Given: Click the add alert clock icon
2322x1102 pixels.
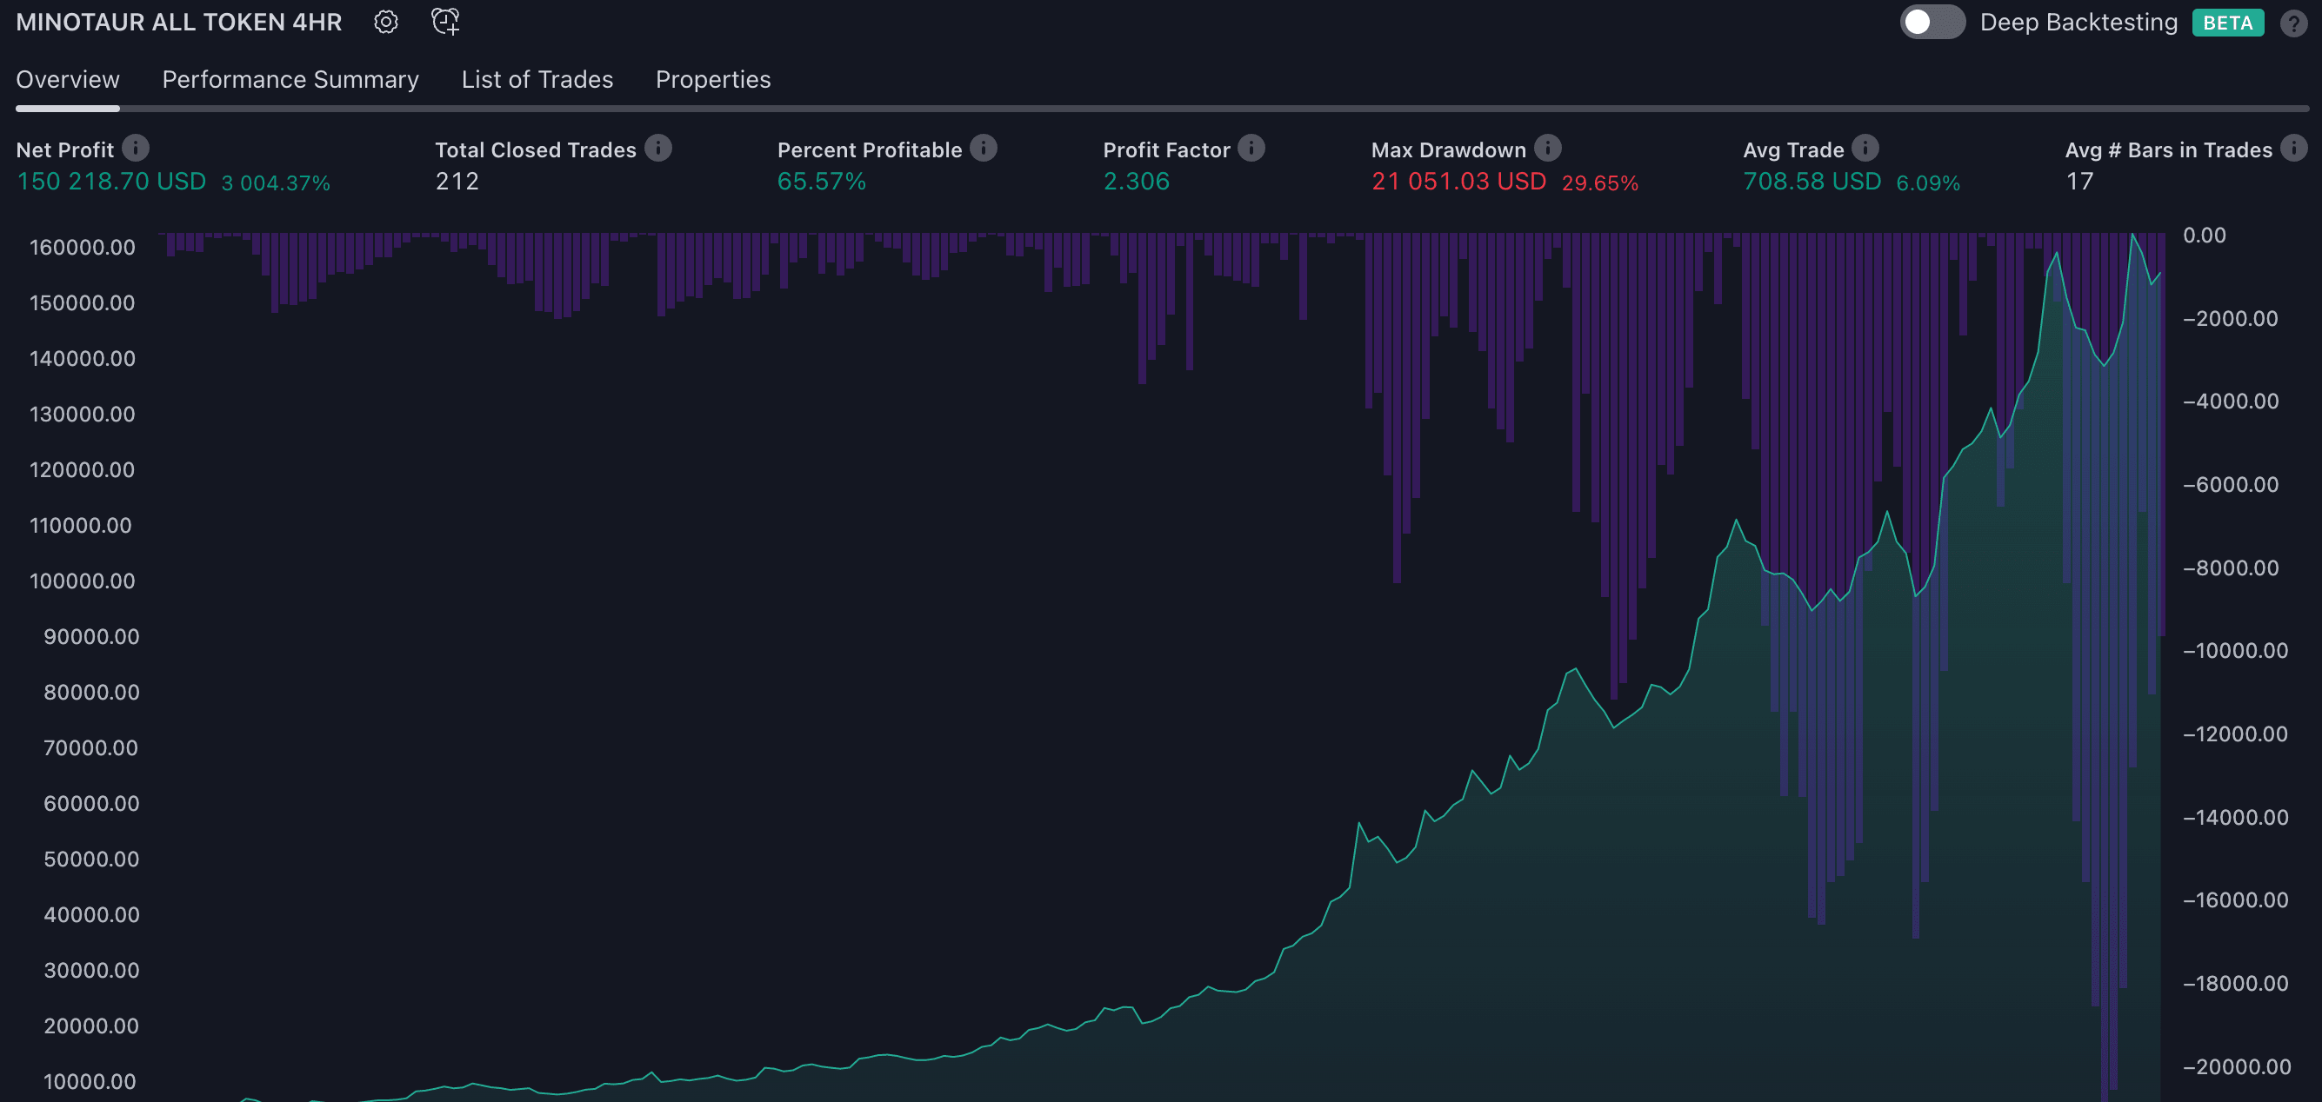Looking at the screenshot, I should click(x=445, y=22).
